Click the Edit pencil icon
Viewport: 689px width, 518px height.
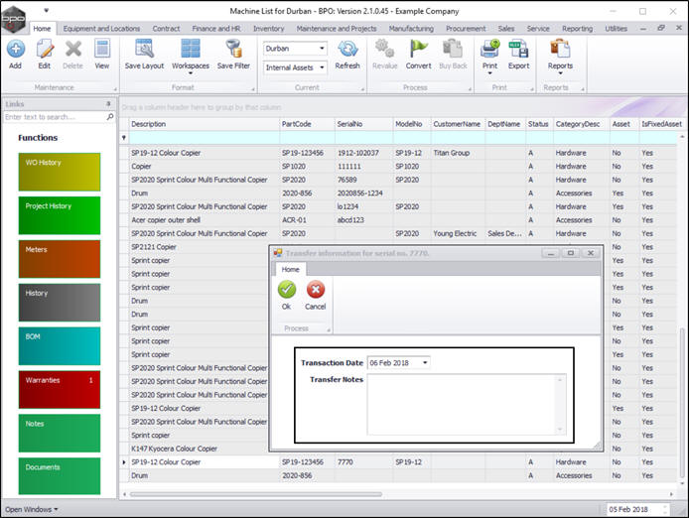pos(44,52)
